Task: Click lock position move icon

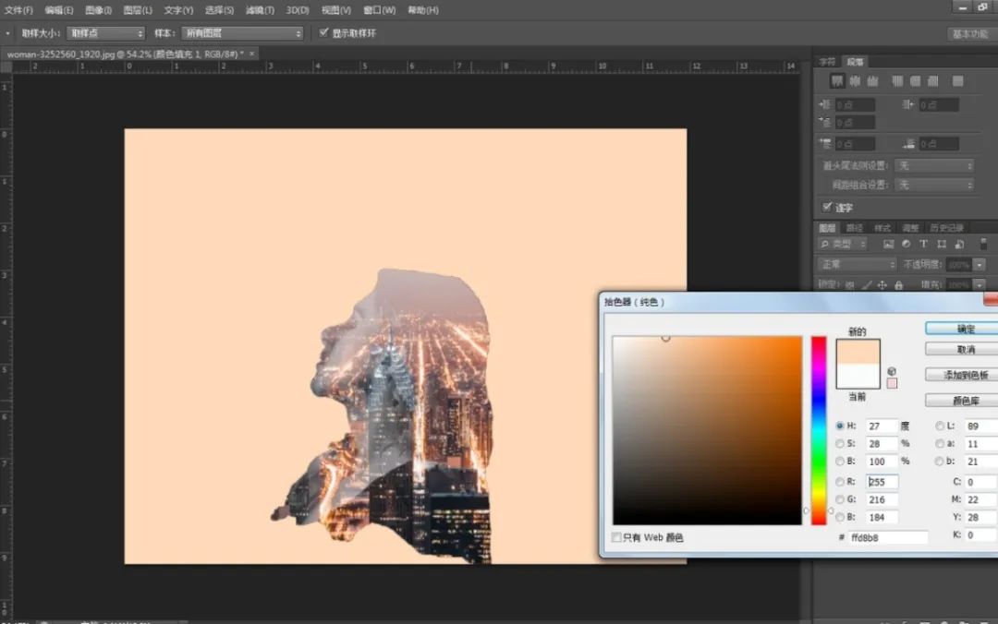Action: click(882, 285)
